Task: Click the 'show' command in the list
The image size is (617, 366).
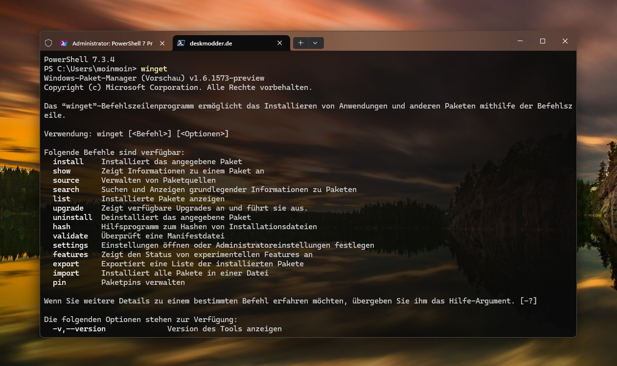Action: click(62, 171)
